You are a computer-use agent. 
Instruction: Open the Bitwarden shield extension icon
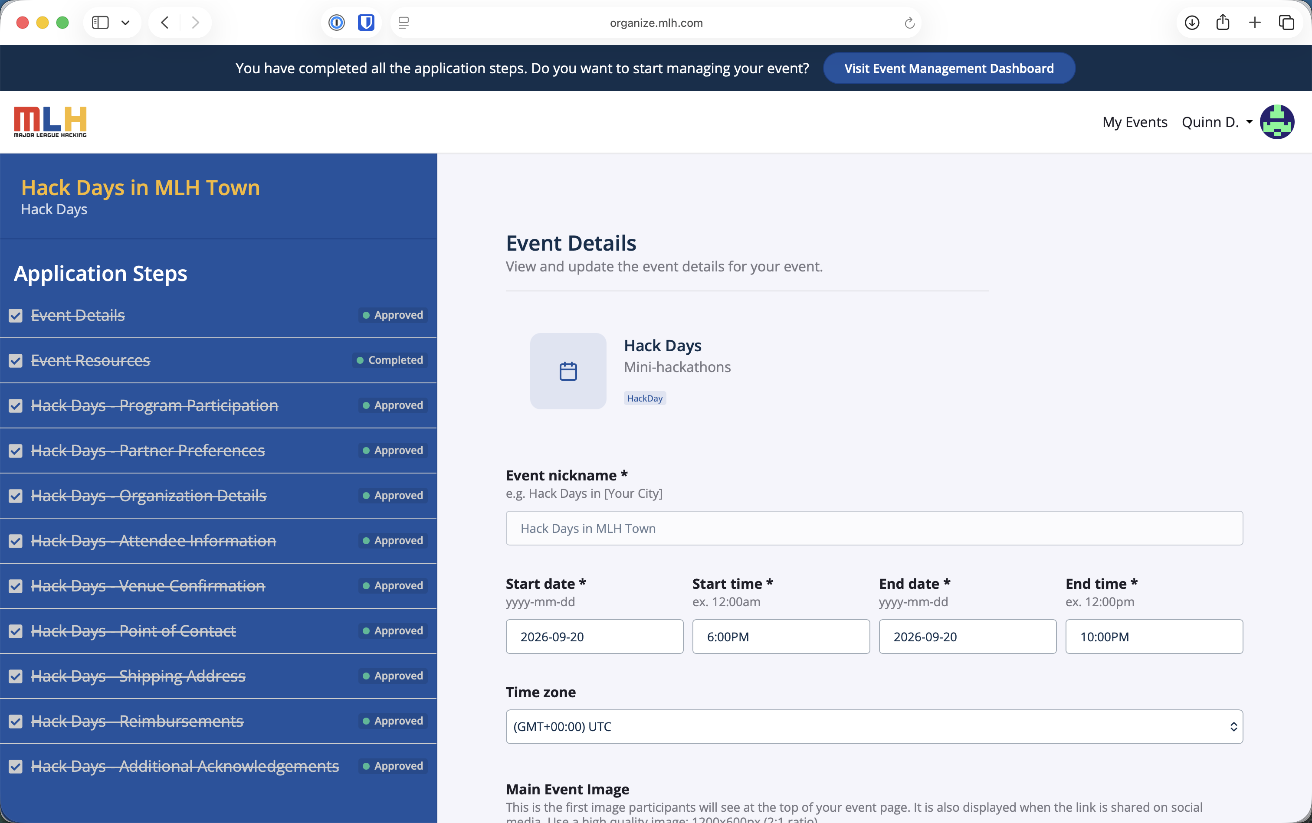366,22
